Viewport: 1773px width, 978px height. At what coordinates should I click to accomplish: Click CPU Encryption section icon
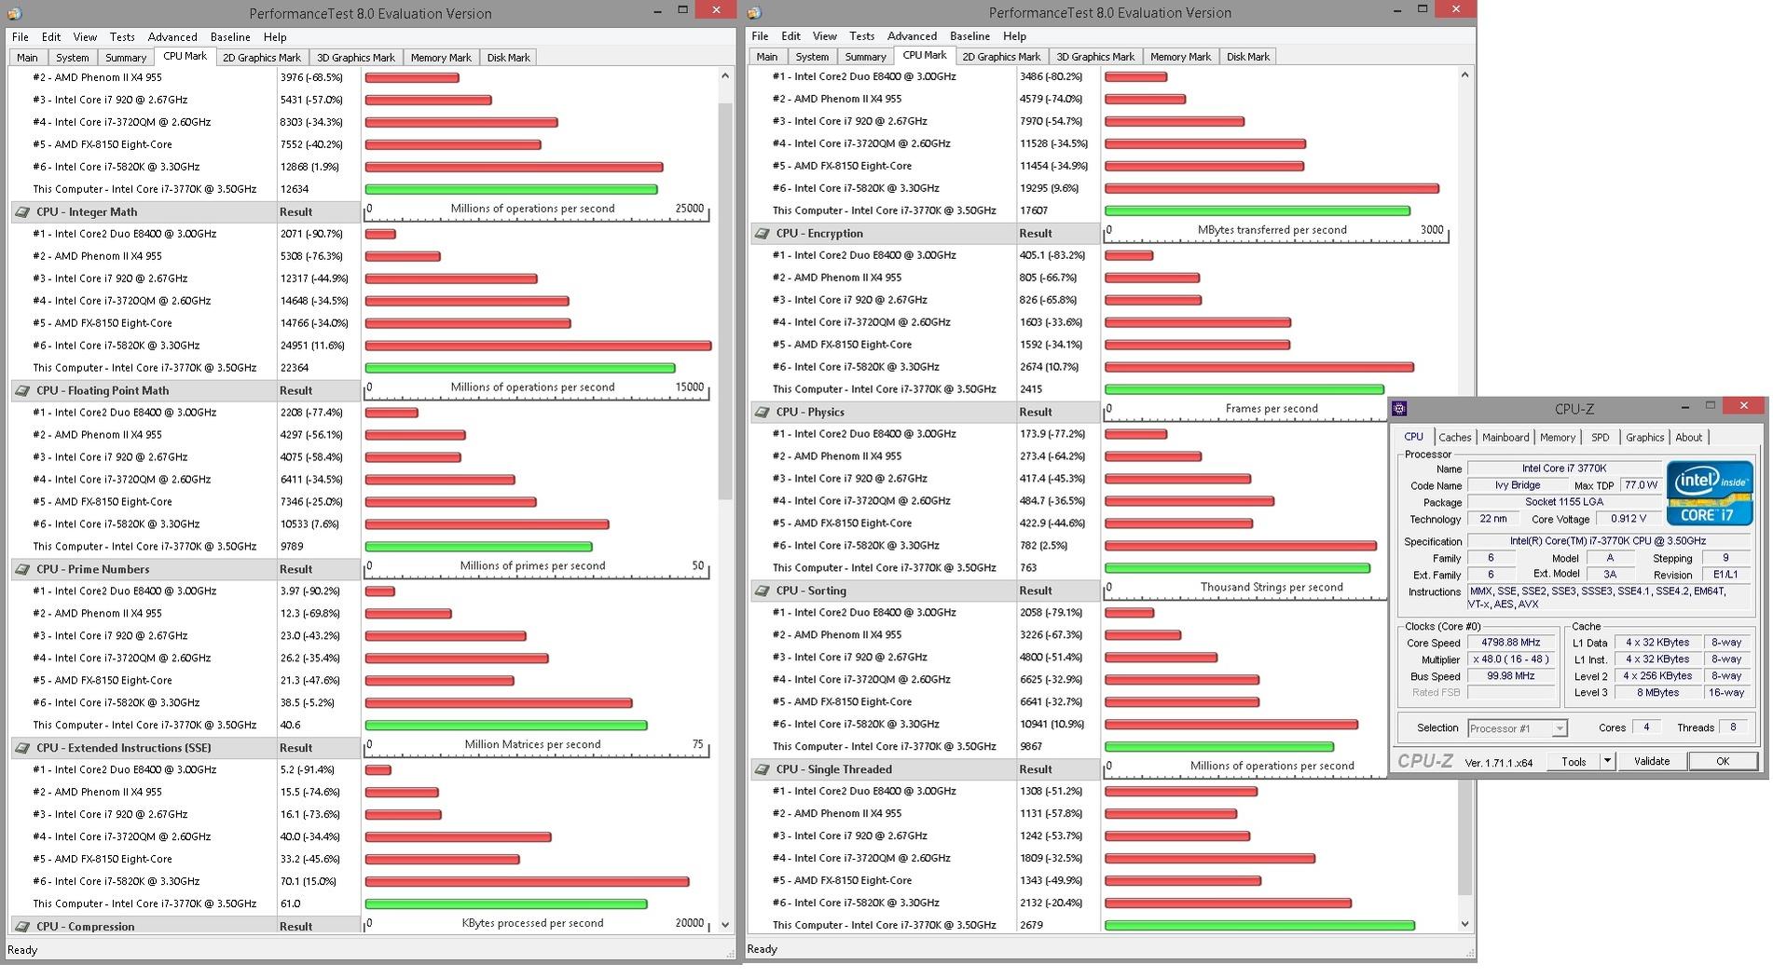pyautogui.click(x=761, y=234)
